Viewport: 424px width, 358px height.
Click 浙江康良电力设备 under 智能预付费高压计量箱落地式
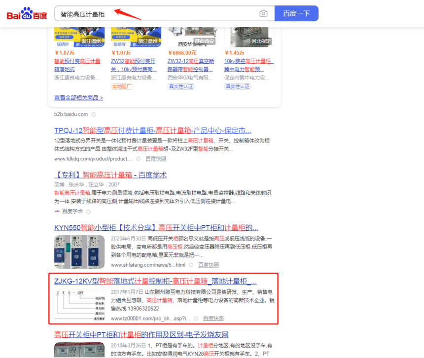click(x=77, y=78)
